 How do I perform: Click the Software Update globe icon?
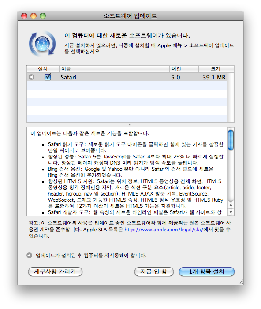pyautogui.click(x=42, y=44)
